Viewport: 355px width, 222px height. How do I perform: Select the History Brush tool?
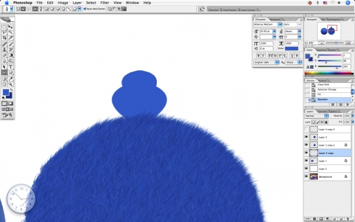(x=11, y=50)
